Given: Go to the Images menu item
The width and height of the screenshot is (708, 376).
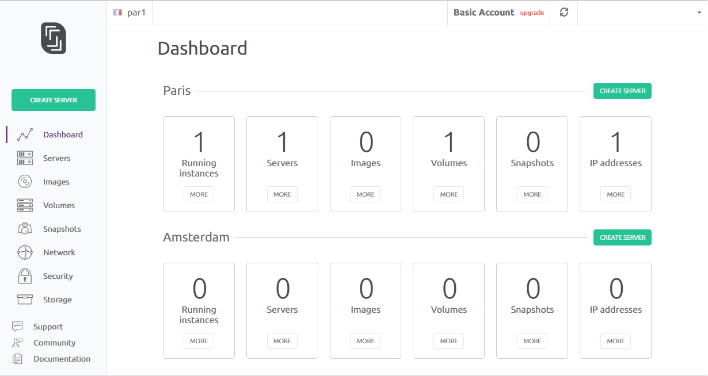Looking at the screenshot, I should [56, 182].
